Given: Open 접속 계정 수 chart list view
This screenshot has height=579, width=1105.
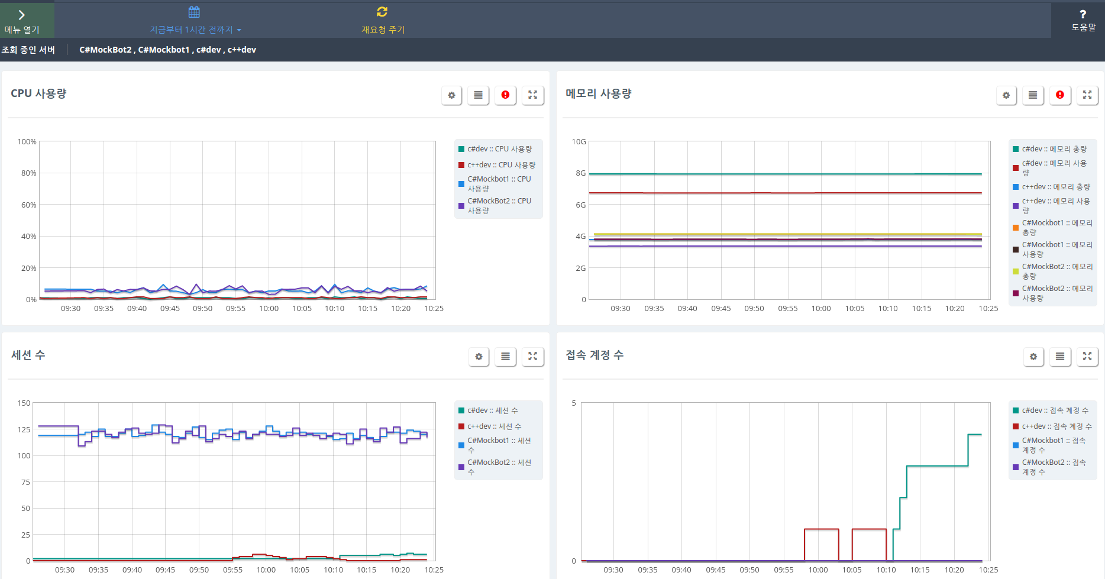Looking at the screenshot, I should 1060,357.
